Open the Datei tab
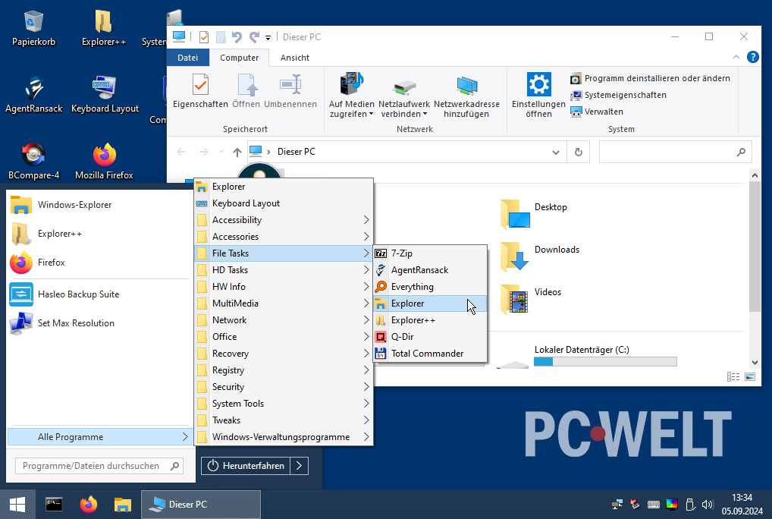Viewport: 772px width, 519px height. (187, 58)
